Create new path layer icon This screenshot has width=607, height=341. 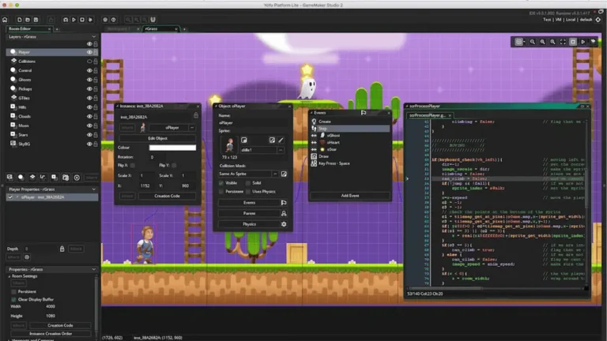pos(43,178)
